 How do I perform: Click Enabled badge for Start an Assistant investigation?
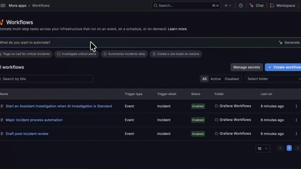(x=198, y=107)
